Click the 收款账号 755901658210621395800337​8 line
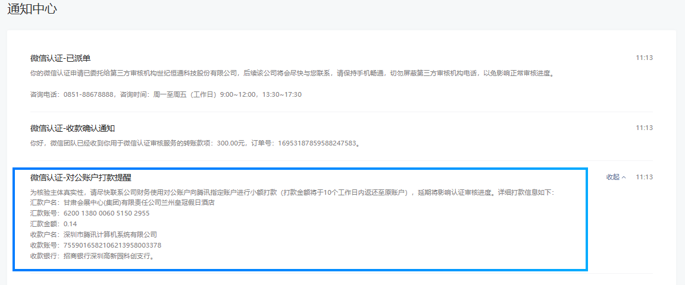The width and height of the screenshot is (685, 285). click(x=96, y=245)
